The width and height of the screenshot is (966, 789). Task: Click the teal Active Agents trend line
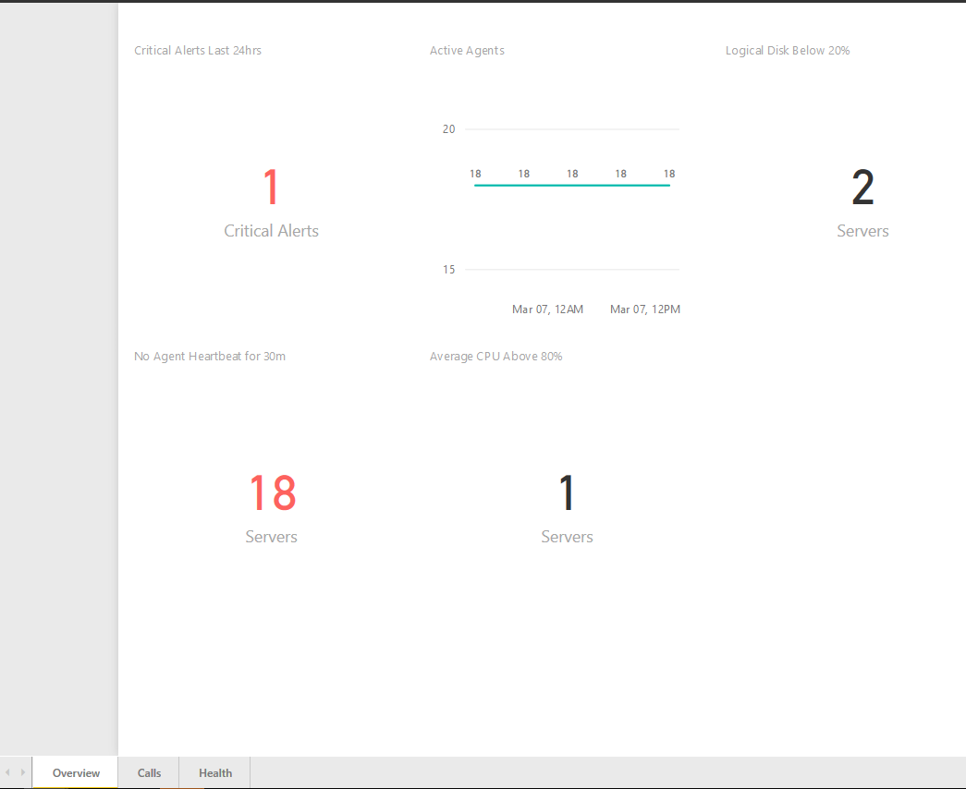572,186
